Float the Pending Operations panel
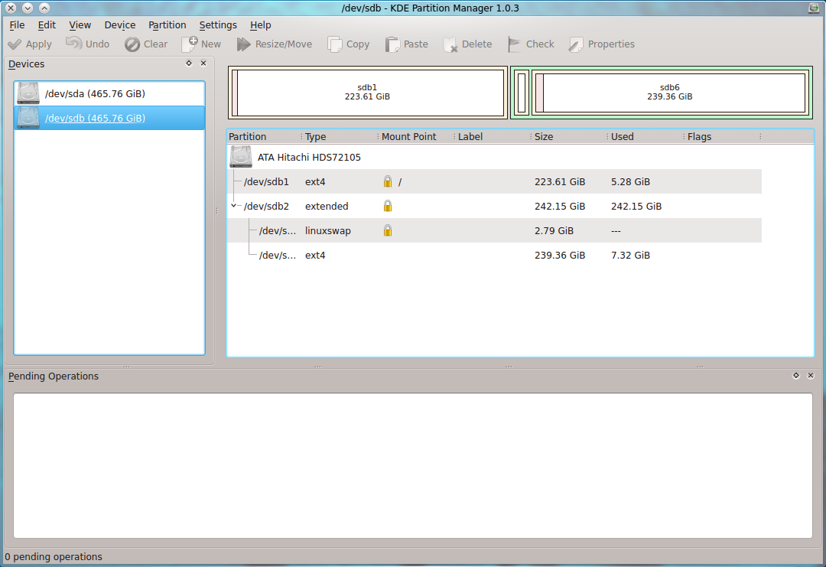Screen dimensions: 826x567 796,376
